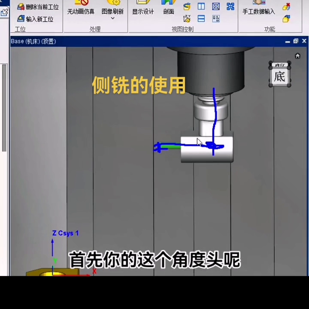Click 输入新工位 (input new station)
This screenshot has width=309, height=309.
pos(35,19)
